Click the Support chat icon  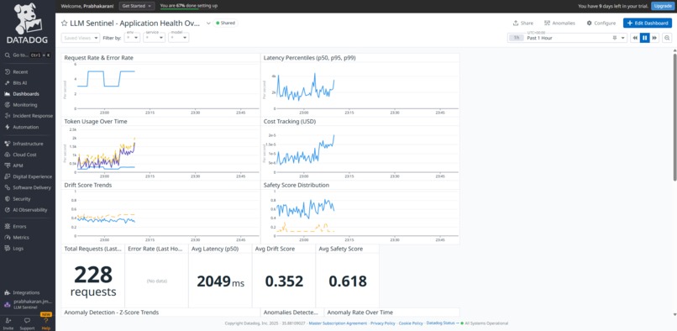point(27,321)
